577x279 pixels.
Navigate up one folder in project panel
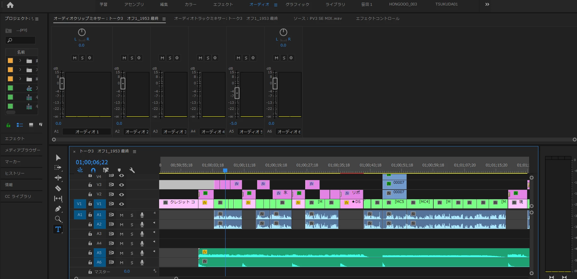pos(9,30)
